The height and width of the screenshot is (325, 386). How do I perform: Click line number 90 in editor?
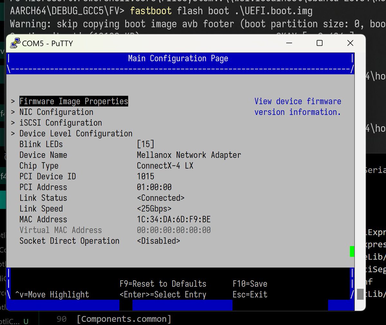61,319
